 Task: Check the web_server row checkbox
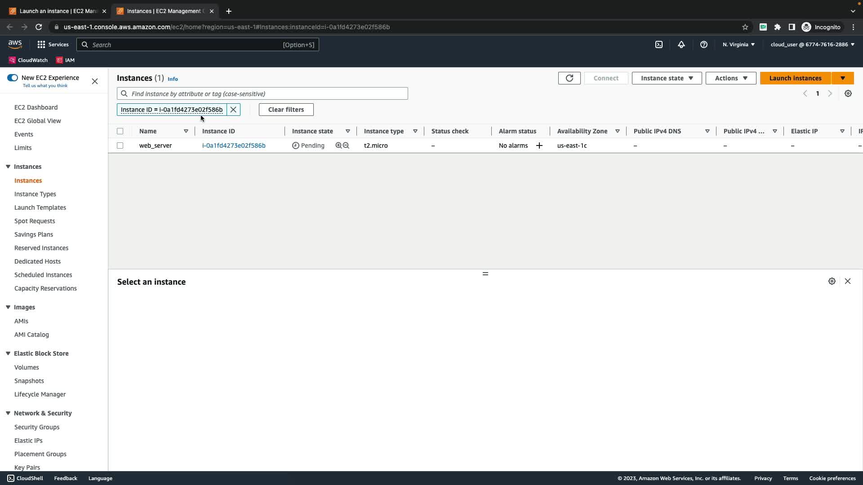pos(120,145)
